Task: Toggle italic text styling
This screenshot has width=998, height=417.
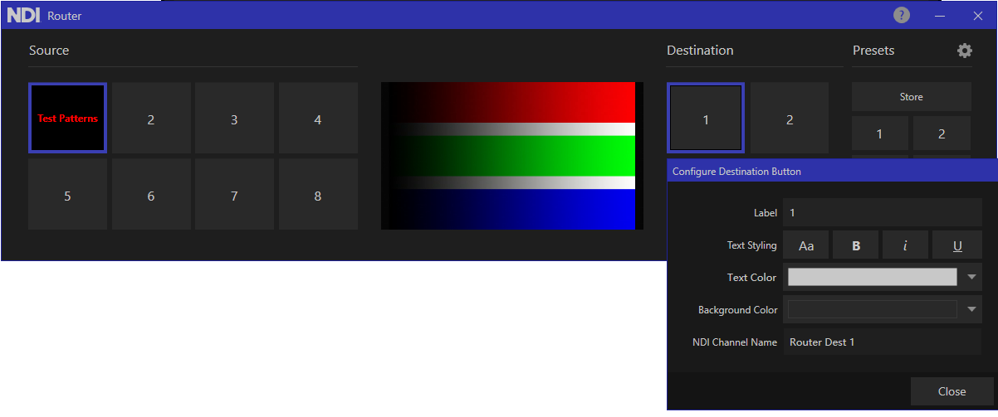Action: pos(906,245)
